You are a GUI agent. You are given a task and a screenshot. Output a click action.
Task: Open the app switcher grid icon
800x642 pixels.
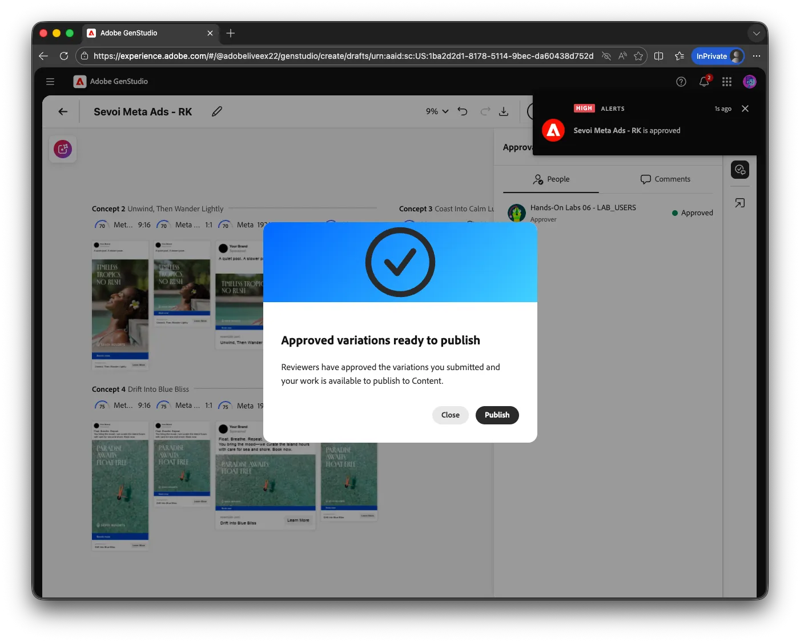point(727,82)
